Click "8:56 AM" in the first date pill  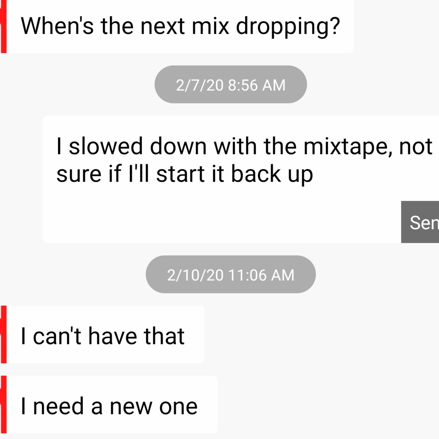tap(257, 85)
